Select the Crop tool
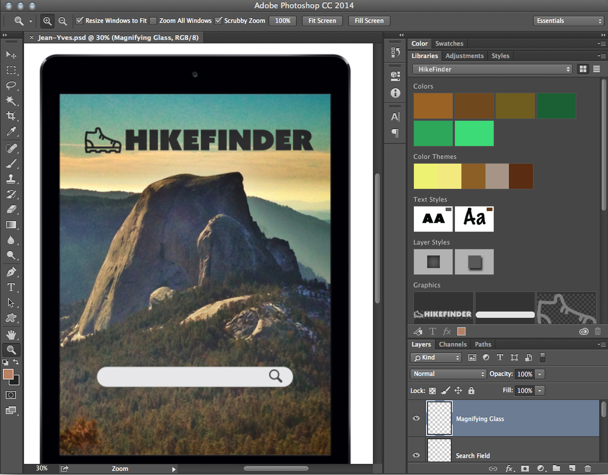Image resolution: width=608 pixels, height=475 pixels. pyautogui.click(x=11, y=116)
